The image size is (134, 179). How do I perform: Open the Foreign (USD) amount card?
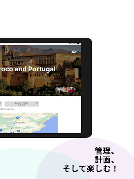pyautogui.click(x=22, y=104)
